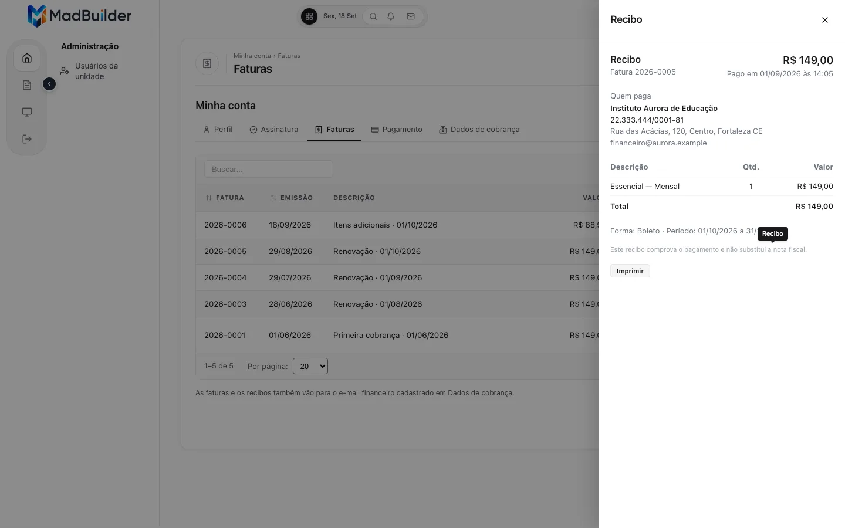Open the mail envelope icon

[411, 16]
